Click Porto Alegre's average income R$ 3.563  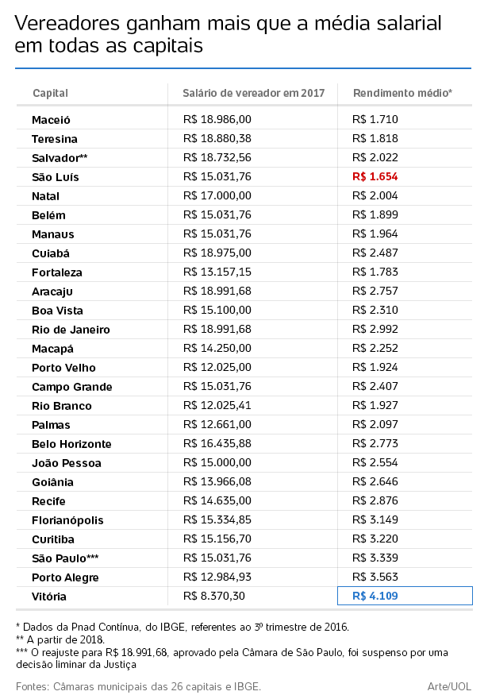[x=375, y=577]
